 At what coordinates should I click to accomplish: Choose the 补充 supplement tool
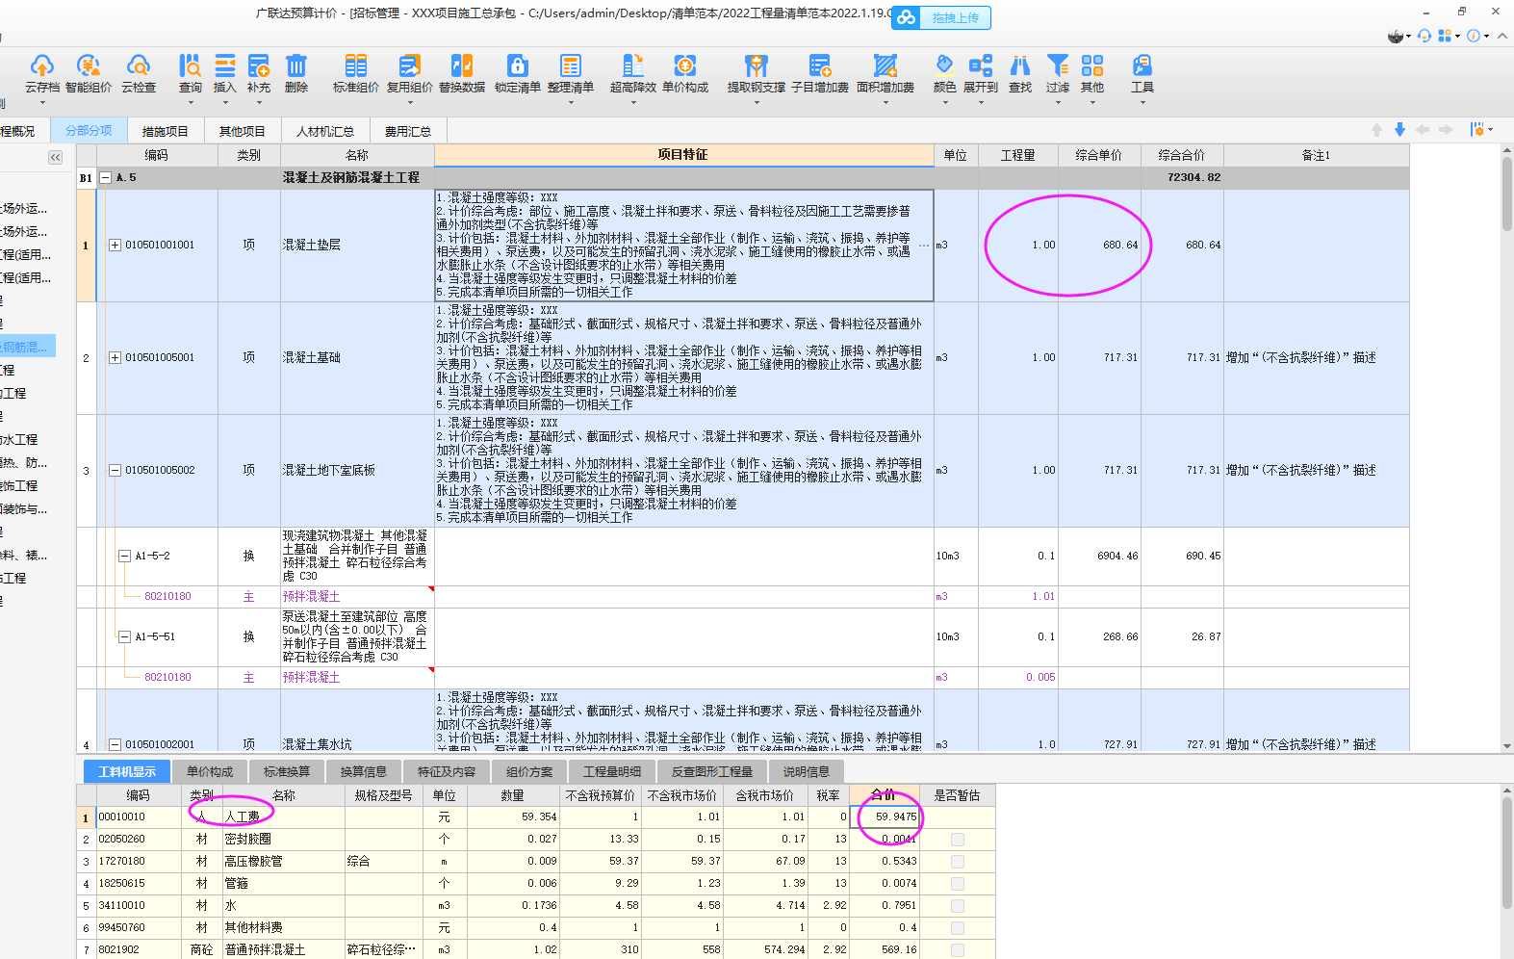[x=259, y=73]
